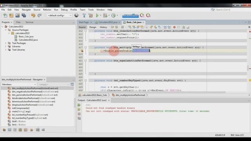Toggle sort by source icon in Navigator footer
This screenshot has height=141, width=251.
click(43, 130)
